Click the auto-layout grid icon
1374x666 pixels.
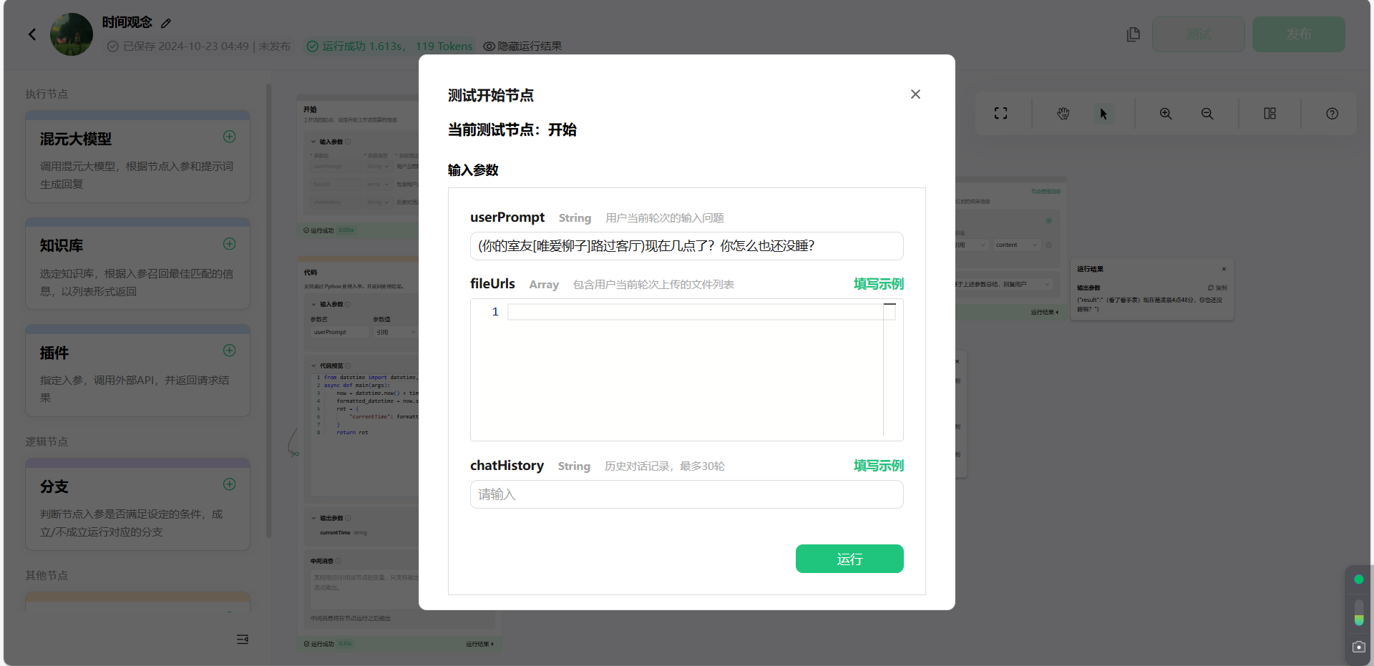[x=1270, y=114]
